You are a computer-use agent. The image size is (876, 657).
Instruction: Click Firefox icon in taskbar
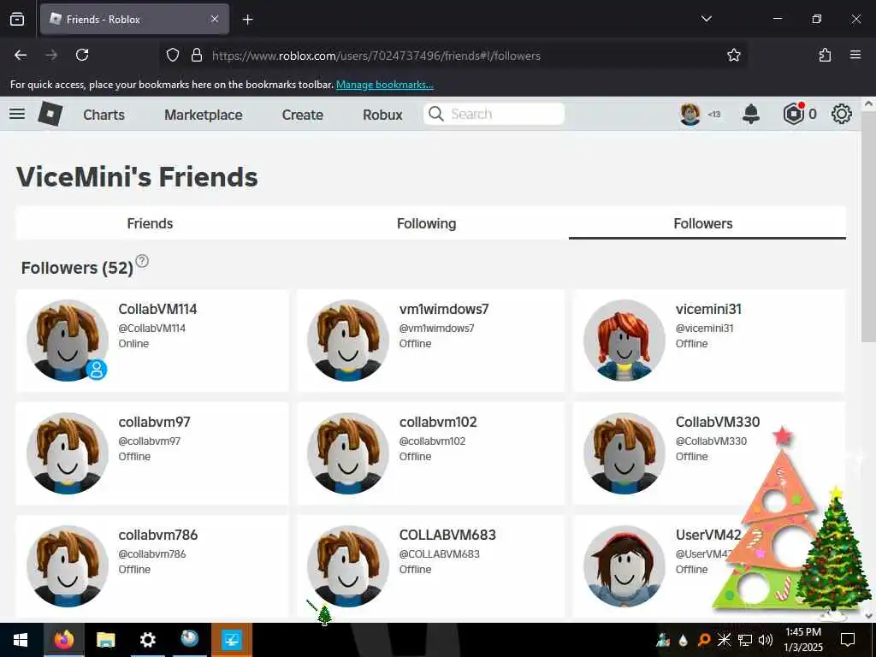(x=63, y=640)
